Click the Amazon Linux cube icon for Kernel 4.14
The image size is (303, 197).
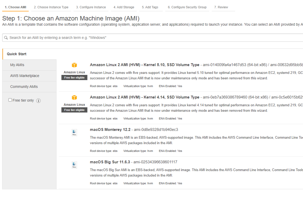coord(75,97)
